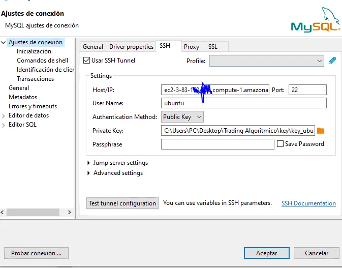Uncheck the Usar SSH Tunnel checkbox

point(86,60)
